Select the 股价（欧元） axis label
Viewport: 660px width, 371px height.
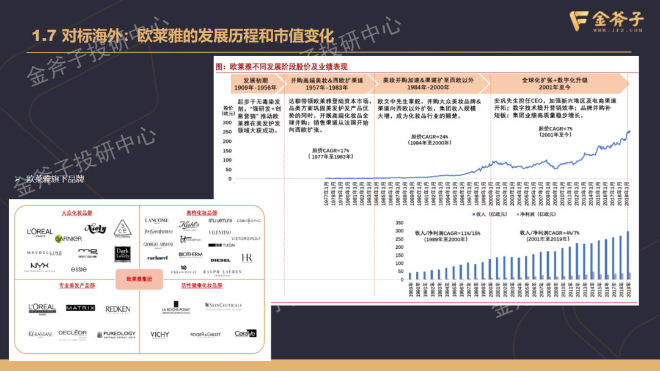pyautogui.click(x=228, y=110)
